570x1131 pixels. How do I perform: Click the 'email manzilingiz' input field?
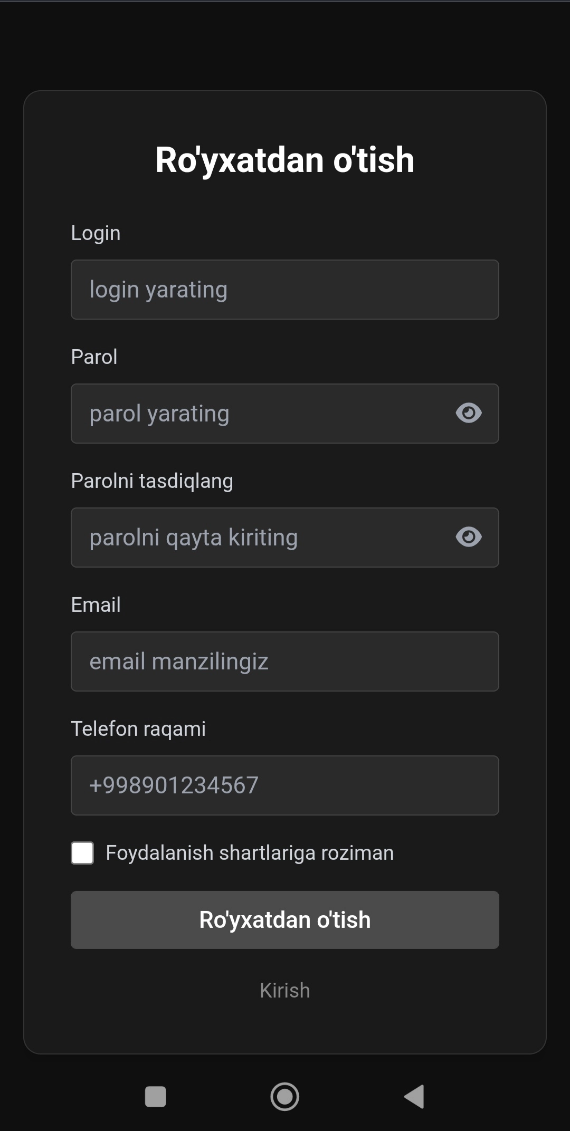(285, 662)
